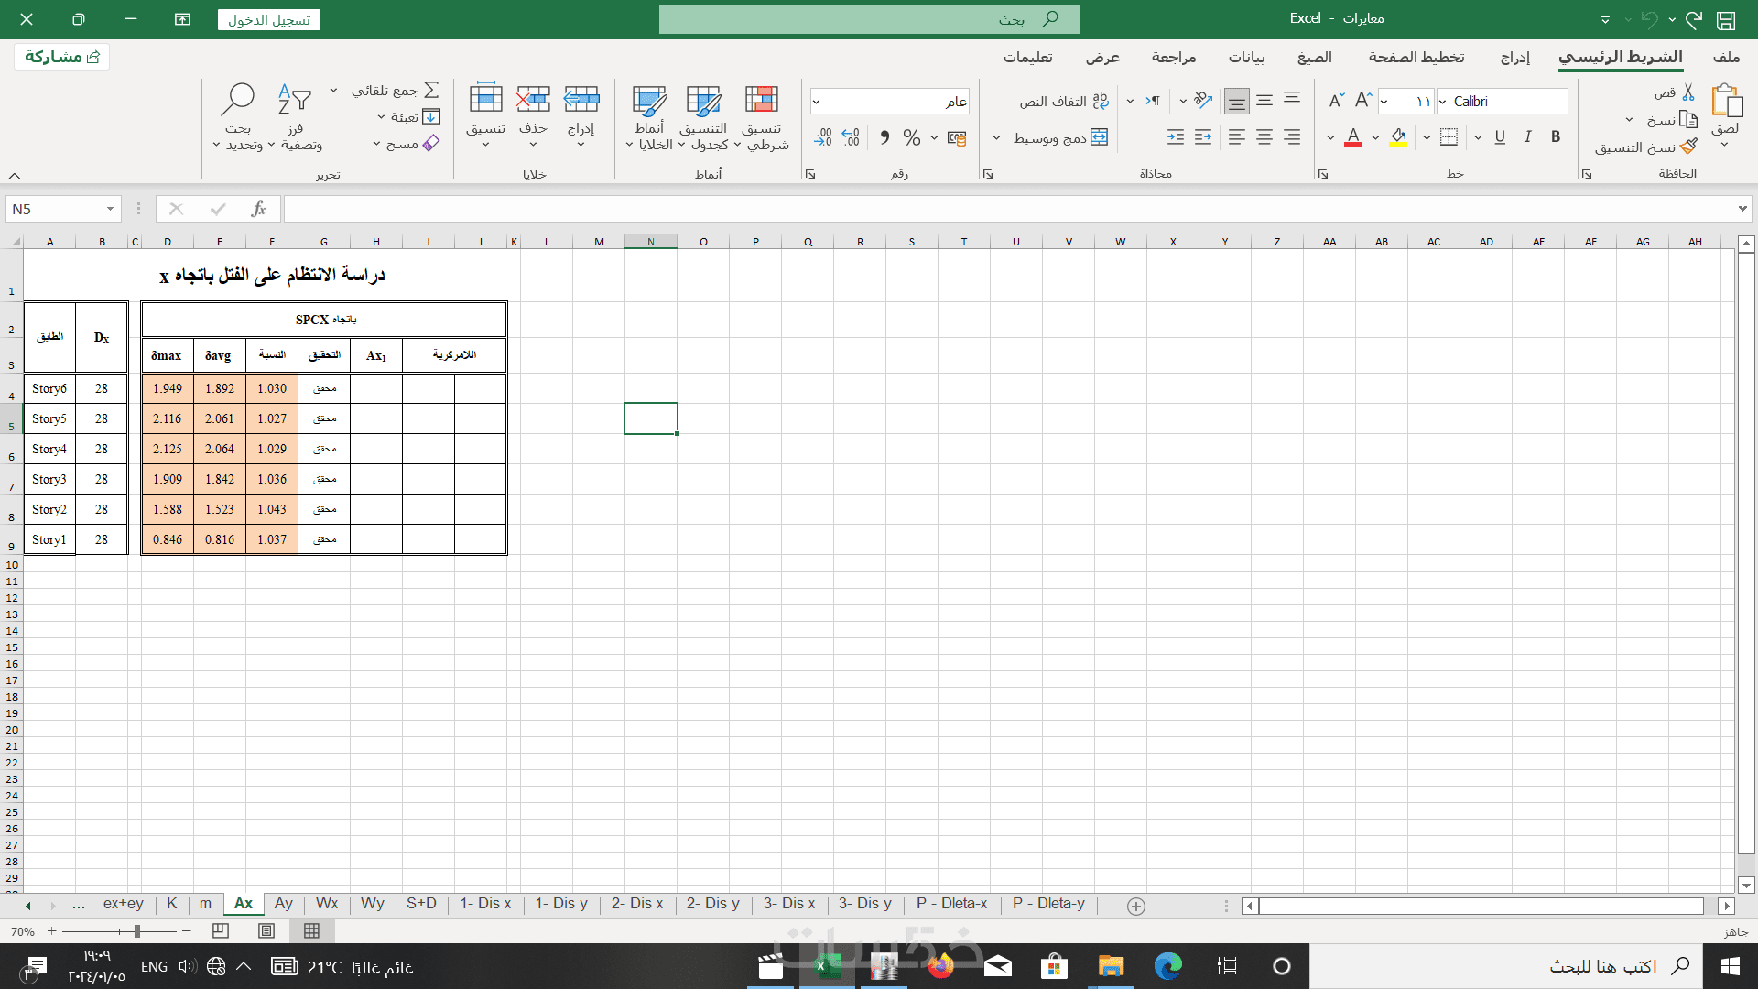This screenshot has width=1758, height=989.
Task: Click the Conditional Formatting icon
Action: click(761, 101)
